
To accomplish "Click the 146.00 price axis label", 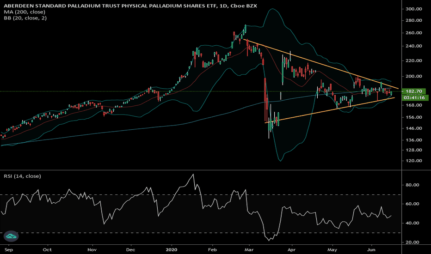I will pyautogui.click(x=414, y=128).
